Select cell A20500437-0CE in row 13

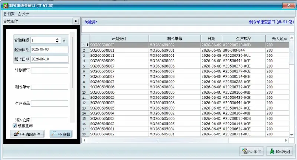[x=244, y=108]
